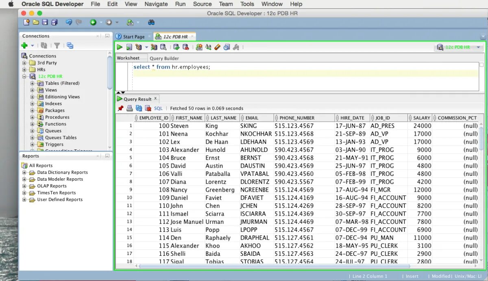Select the User Defined Reports item

[60, 200]
